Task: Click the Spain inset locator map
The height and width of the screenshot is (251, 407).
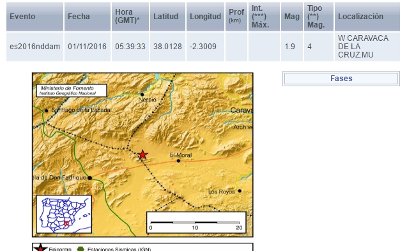Action: tap(64, 214)
